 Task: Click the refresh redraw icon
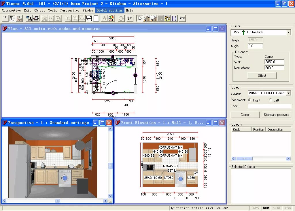pos(121,18)
